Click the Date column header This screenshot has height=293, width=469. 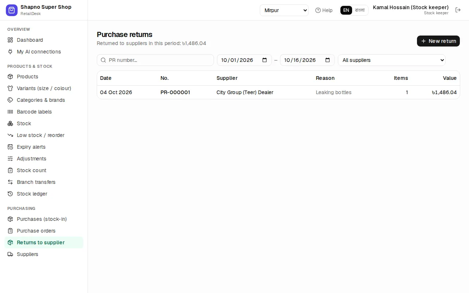coord(106,78)
